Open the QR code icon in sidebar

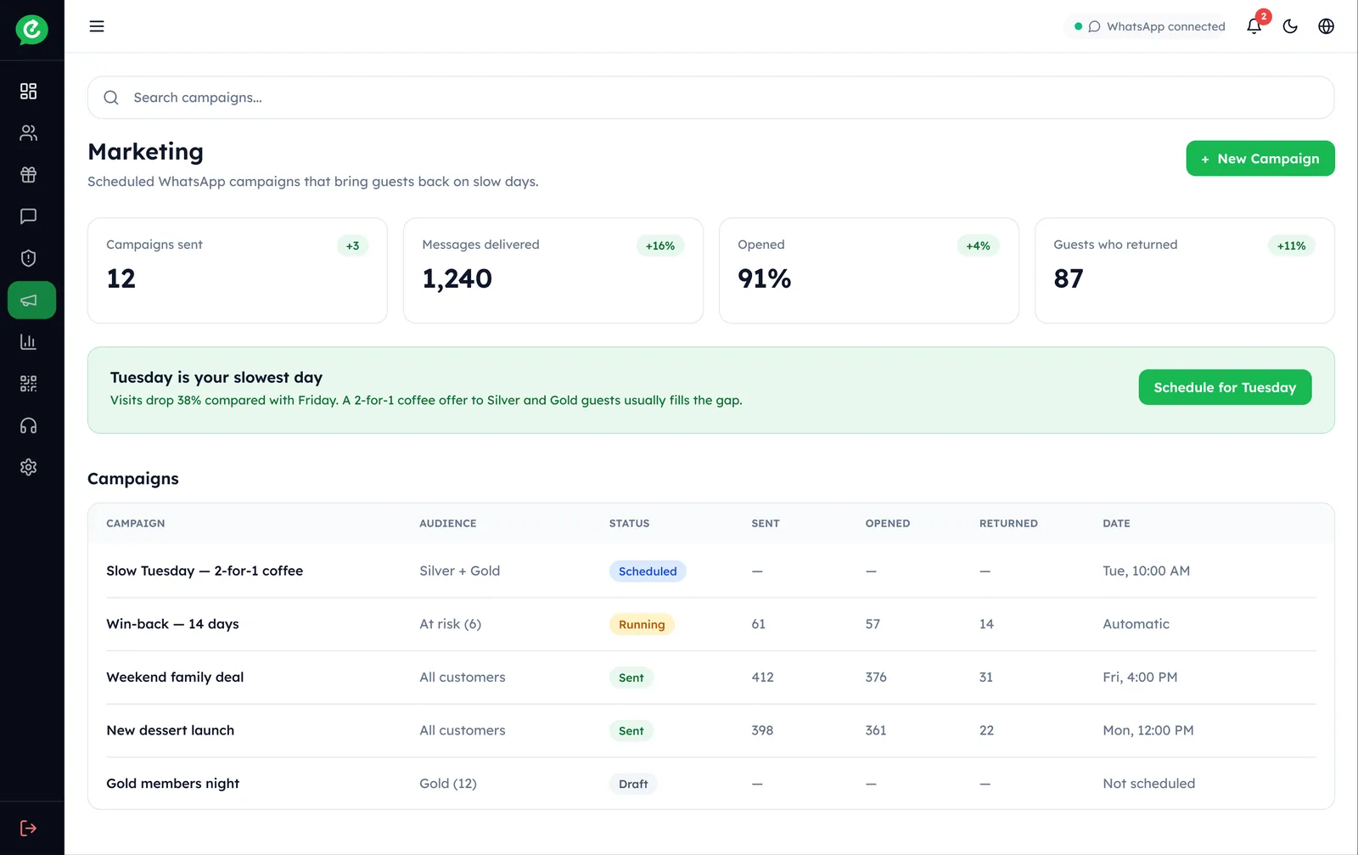click(29, 384)
